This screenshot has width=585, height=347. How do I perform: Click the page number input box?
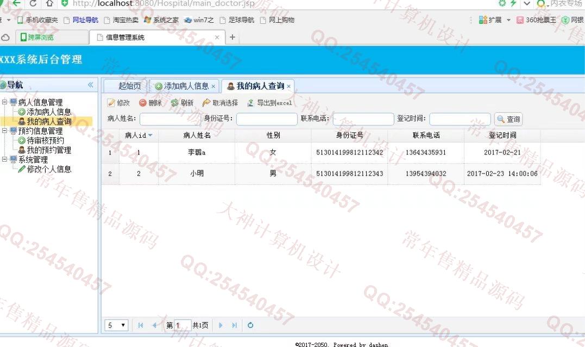click(183, 325)
